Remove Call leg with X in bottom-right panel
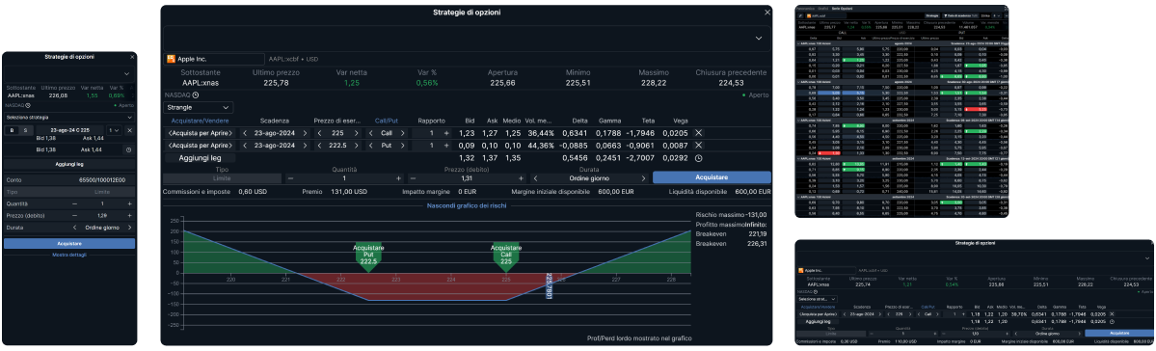The width and height of the screenshot is (1156, 351). tap(1111, 314)
